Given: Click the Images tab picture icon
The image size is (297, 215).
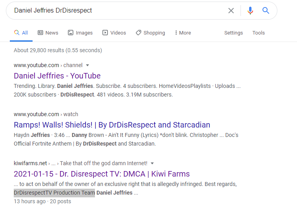Looking at the screenshot, I should (x=71, y=33).
